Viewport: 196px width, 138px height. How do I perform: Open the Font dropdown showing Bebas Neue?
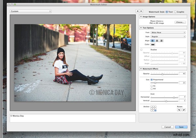[x=168, y=32]
